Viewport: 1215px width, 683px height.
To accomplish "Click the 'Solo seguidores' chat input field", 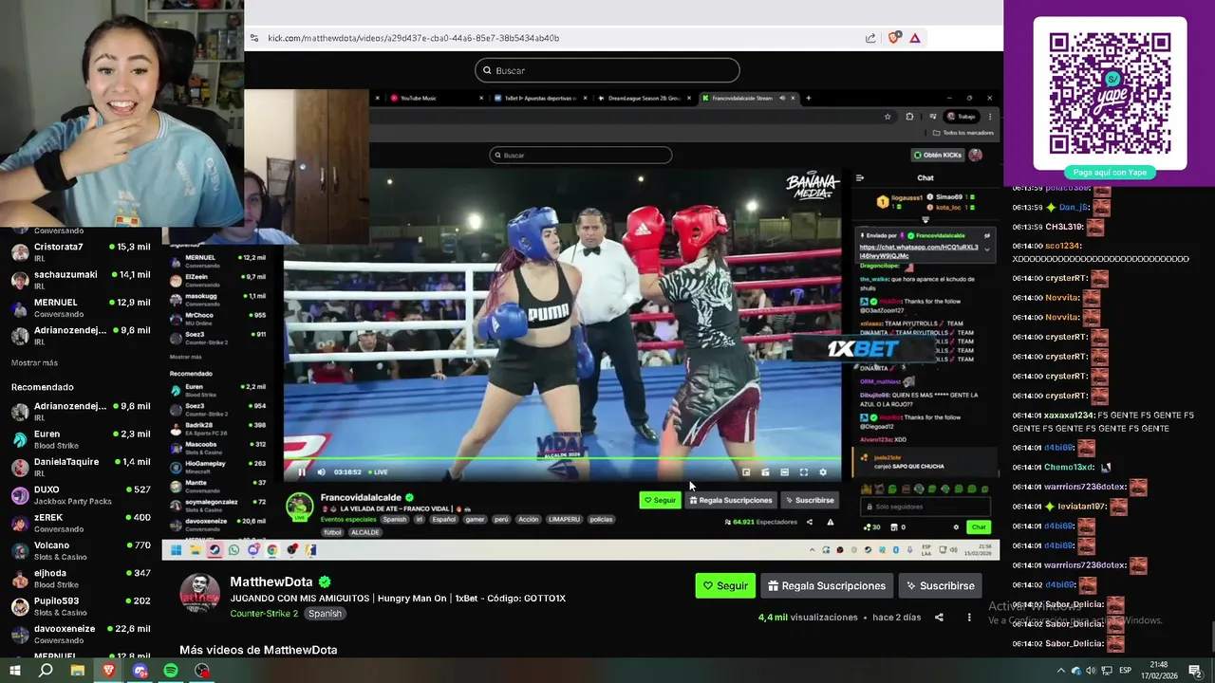I will (x=925, y=507).
